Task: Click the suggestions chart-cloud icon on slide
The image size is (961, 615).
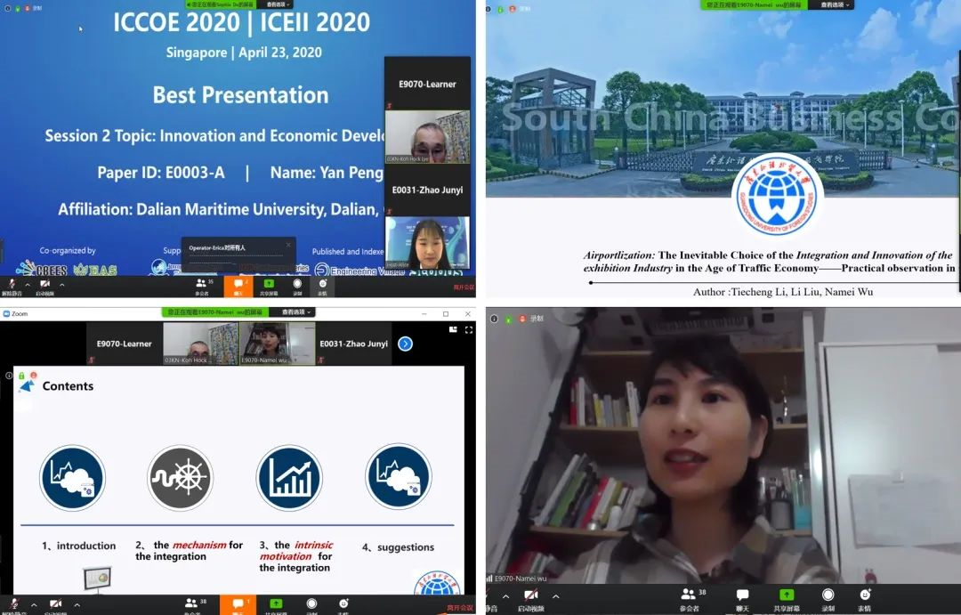Action: (399, 478)
